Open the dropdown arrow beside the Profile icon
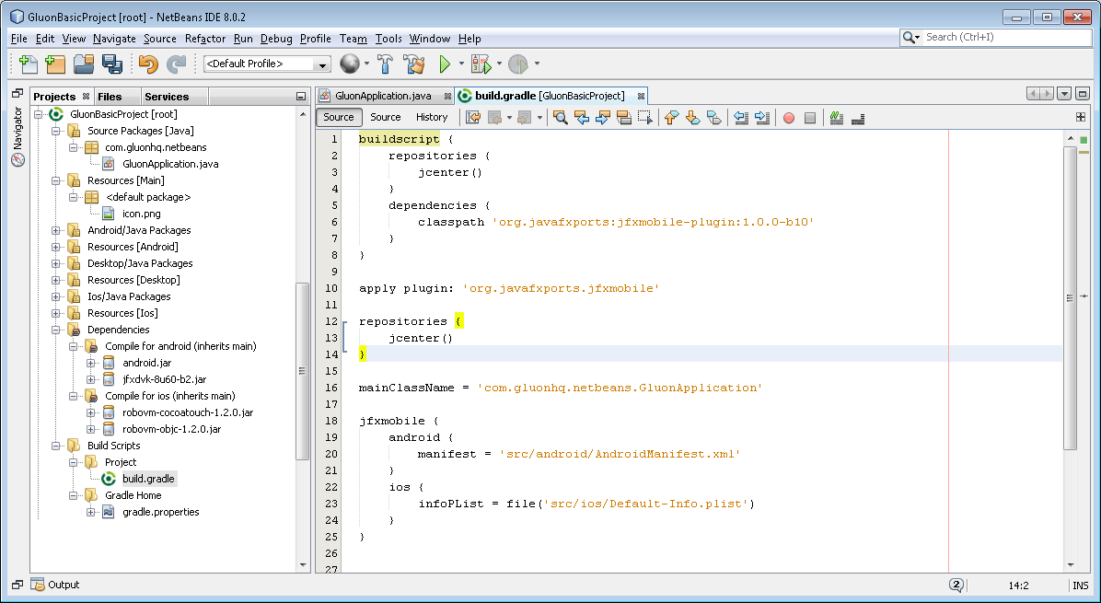This screenshot has height=603, width=1101. (x=538, y=64)
